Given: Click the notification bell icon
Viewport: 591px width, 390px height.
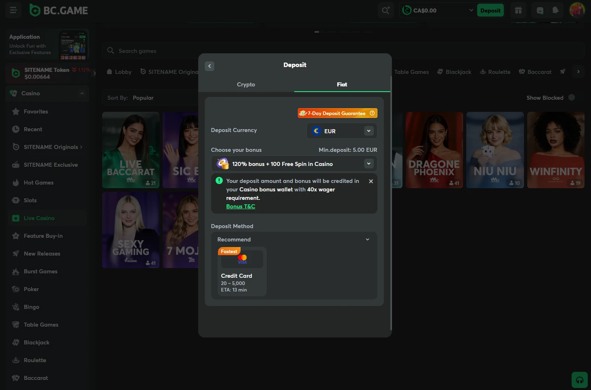Looking at the screenshot, I should click(x=555, y=10).
